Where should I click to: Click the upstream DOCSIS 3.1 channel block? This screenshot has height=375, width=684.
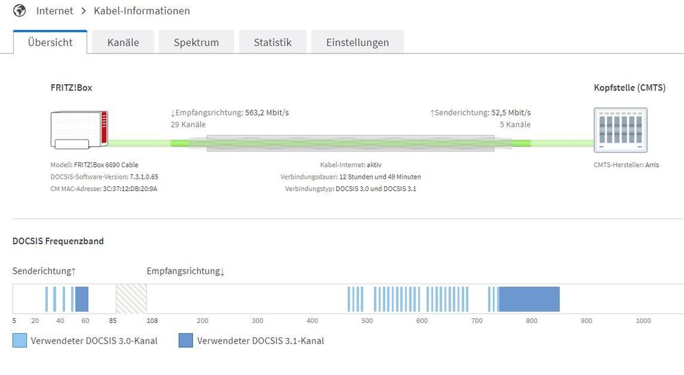pos(81,299)
